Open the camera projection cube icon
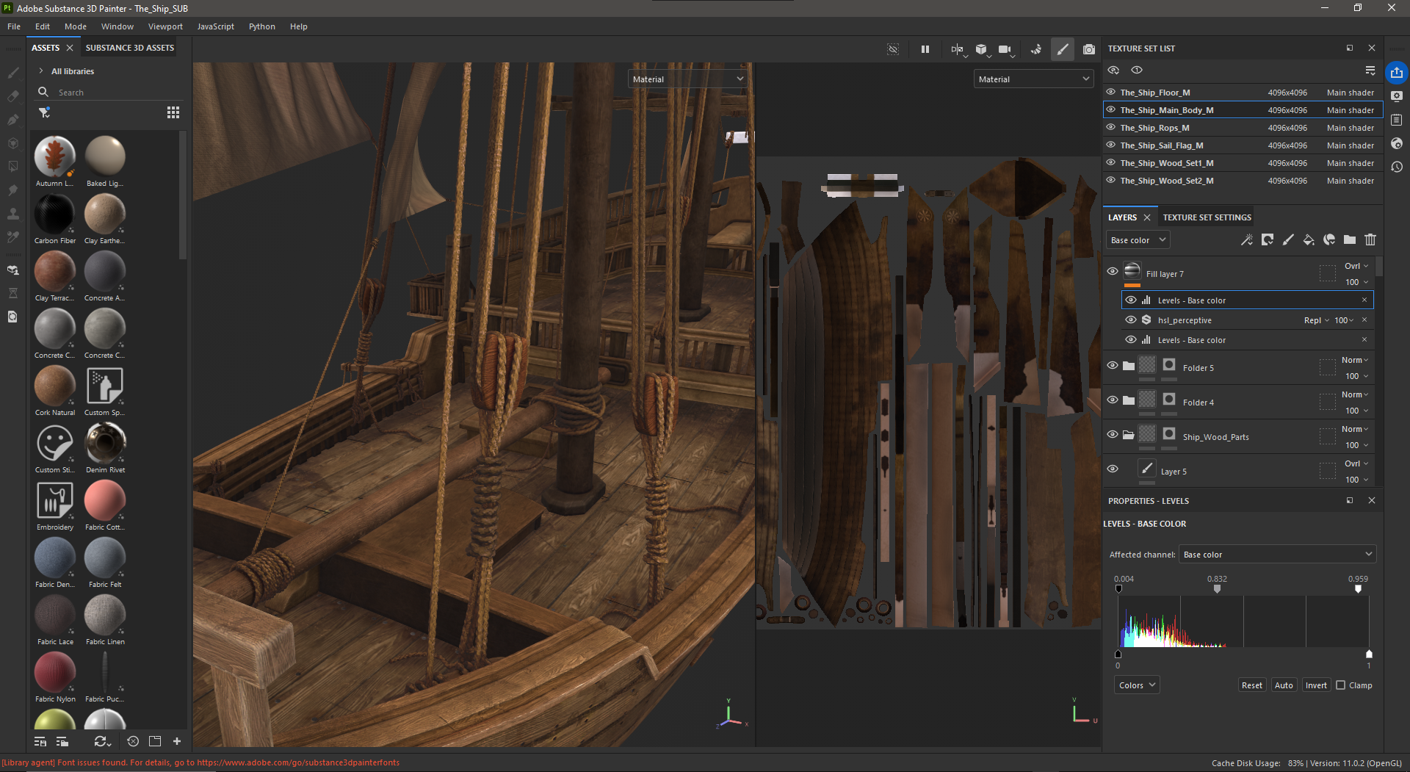Image resolution: width=1410 pixels, height=772 pixels. [x=982, y=49]
